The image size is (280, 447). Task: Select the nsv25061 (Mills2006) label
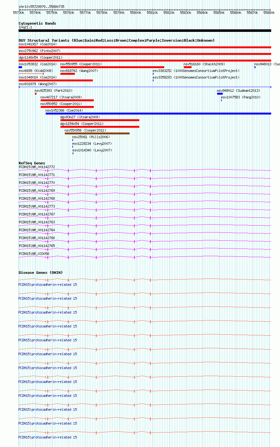91,137
